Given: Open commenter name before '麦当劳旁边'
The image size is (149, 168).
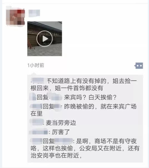Looking at the screenshot, I should (x=37, y=122).
